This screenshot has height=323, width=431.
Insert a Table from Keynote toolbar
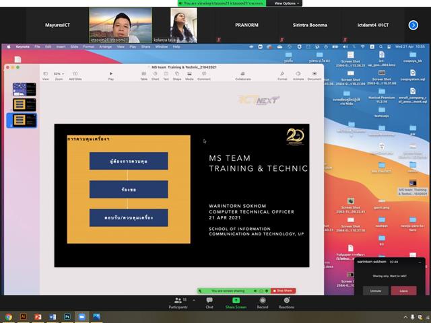[x=143, y=76]
